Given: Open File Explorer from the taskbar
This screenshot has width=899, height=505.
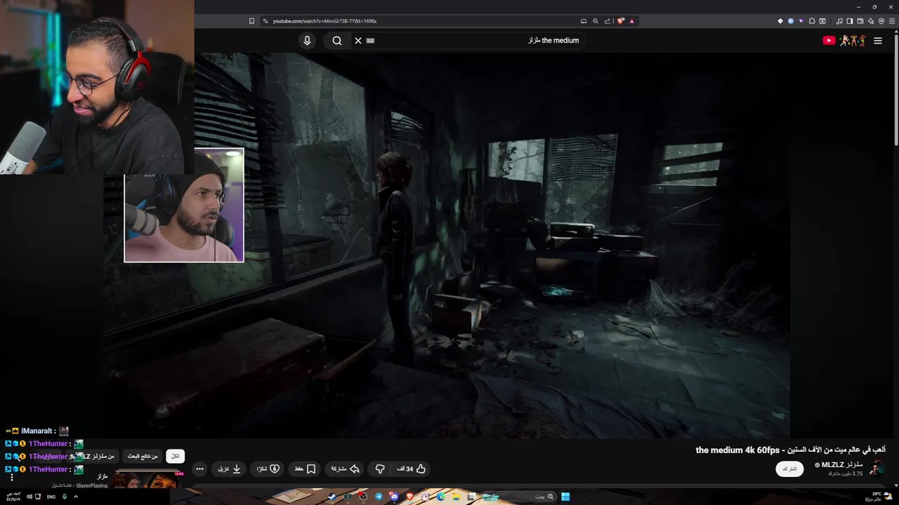Looking at the screenshot, I should pyautogui.click(x=456, y=497).
